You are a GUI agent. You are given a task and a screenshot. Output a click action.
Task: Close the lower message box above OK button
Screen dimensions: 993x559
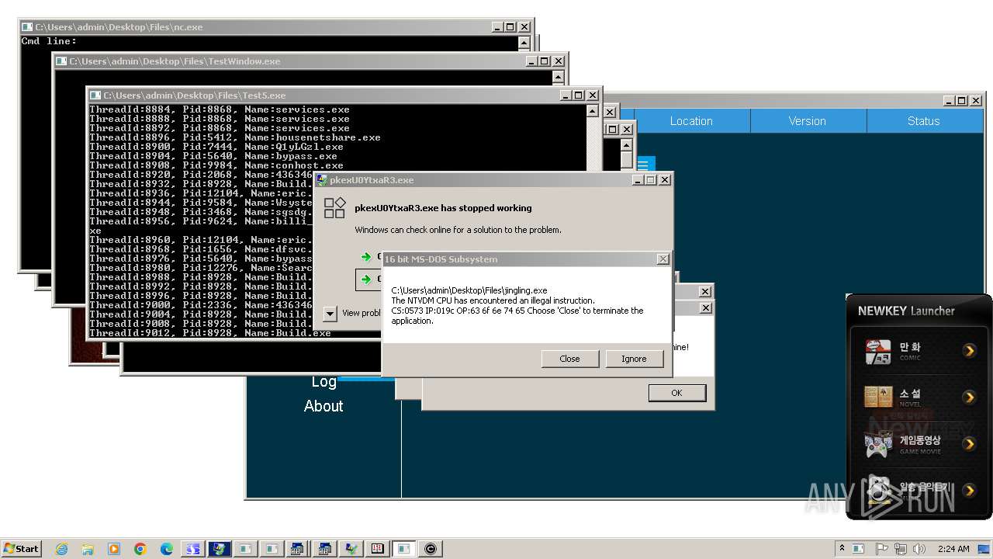[x=705, y=307]
